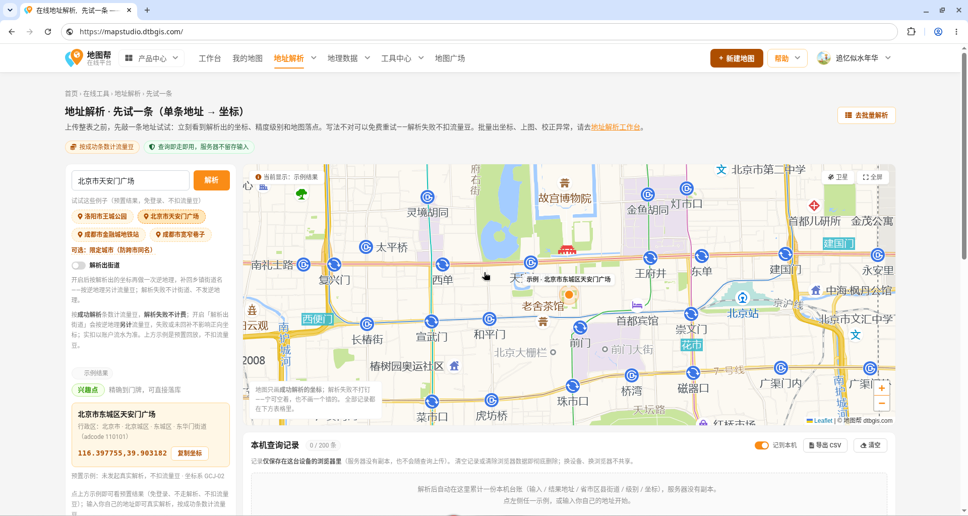Viewport: 968px width, 516px height.
Task: Toggle the 解析出街道 switch
Action: coord(79,266)
